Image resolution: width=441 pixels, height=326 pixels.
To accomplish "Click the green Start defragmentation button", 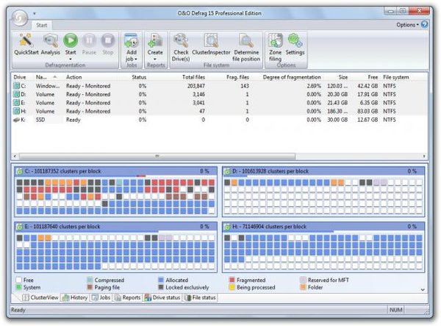I will (71, 41).
